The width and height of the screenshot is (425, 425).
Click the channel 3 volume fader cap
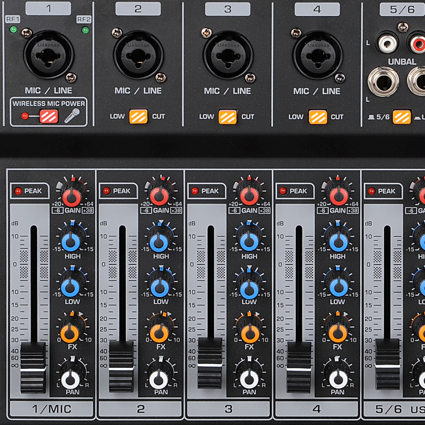tap(210, 363)
